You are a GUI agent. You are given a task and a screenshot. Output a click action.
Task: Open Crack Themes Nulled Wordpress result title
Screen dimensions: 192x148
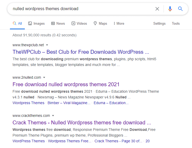click(x=82, y=123)
